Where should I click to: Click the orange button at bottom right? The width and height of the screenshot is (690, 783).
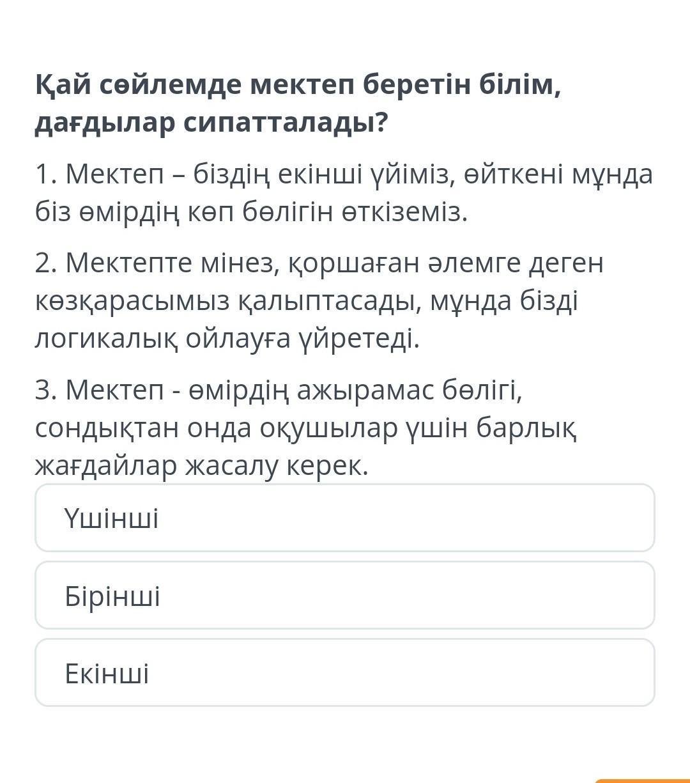[642, 780]
